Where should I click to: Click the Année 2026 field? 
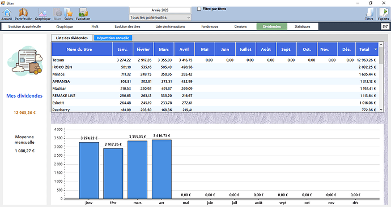(x=160, y=10)
